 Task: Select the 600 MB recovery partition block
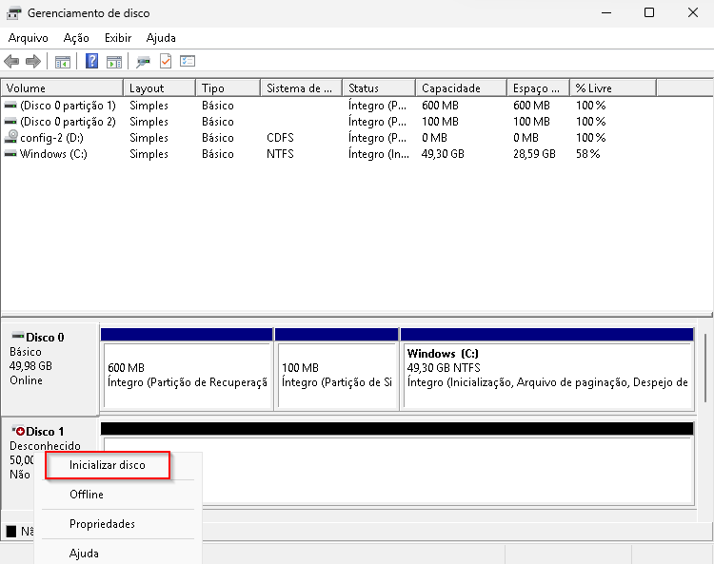pyautogui.click(x=187, y=374)
